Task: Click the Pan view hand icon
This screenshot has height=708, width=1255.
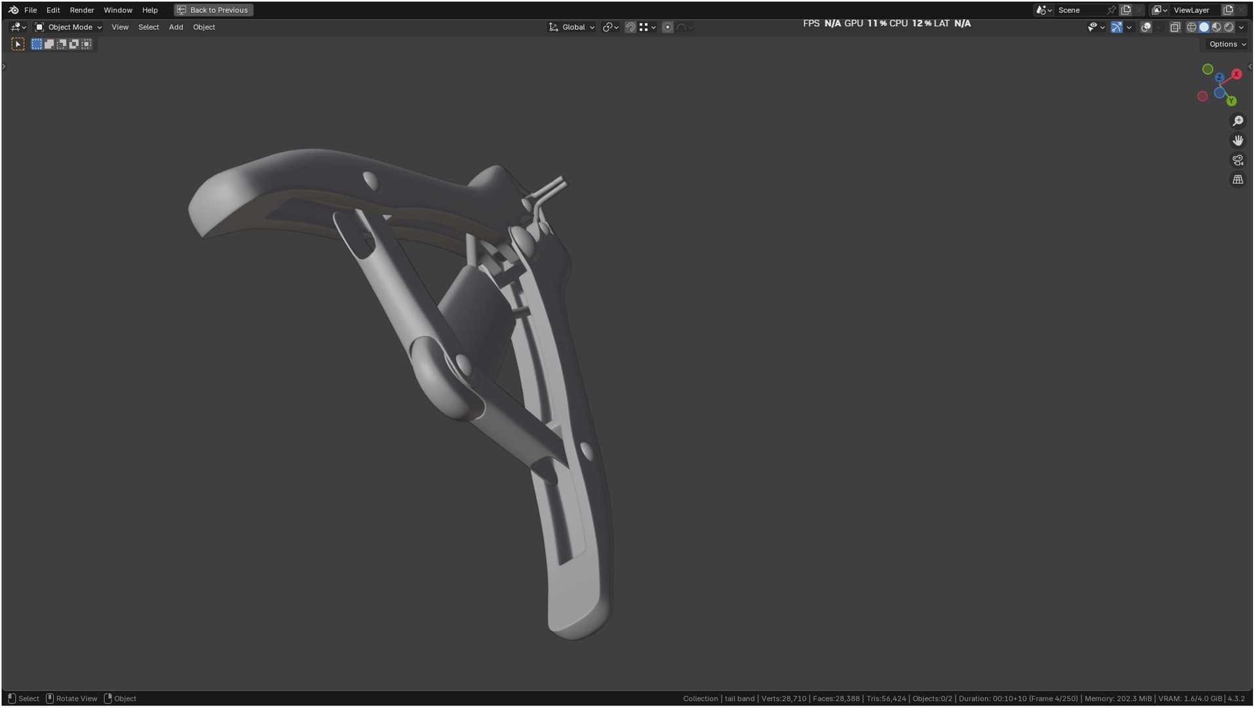Action: click(1238, 140)
